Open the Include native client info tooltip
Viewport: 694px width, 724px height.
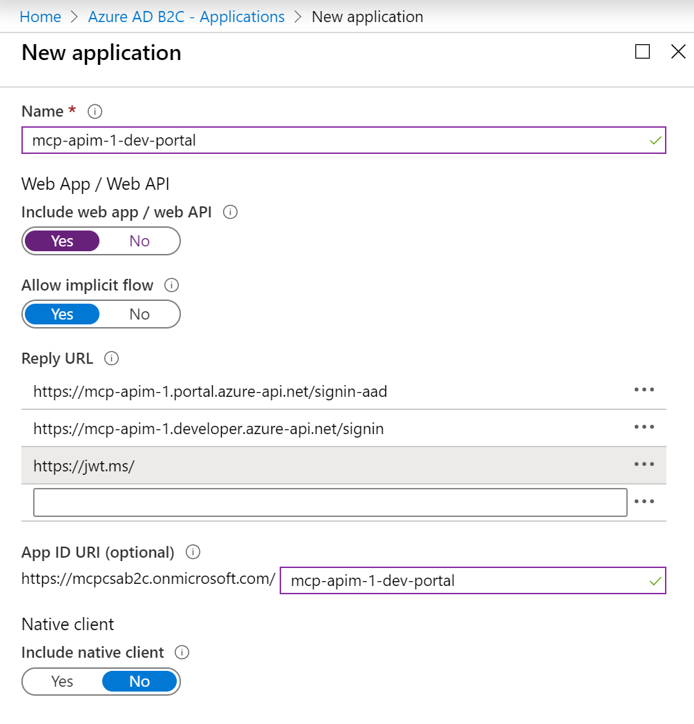[x=184, y=652]
